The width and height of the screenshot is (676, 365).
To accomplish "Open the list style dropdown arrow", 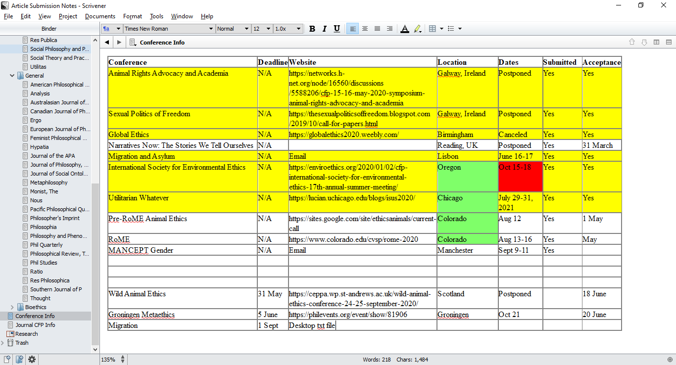I will pyautogui.click(x=460, y=29).
